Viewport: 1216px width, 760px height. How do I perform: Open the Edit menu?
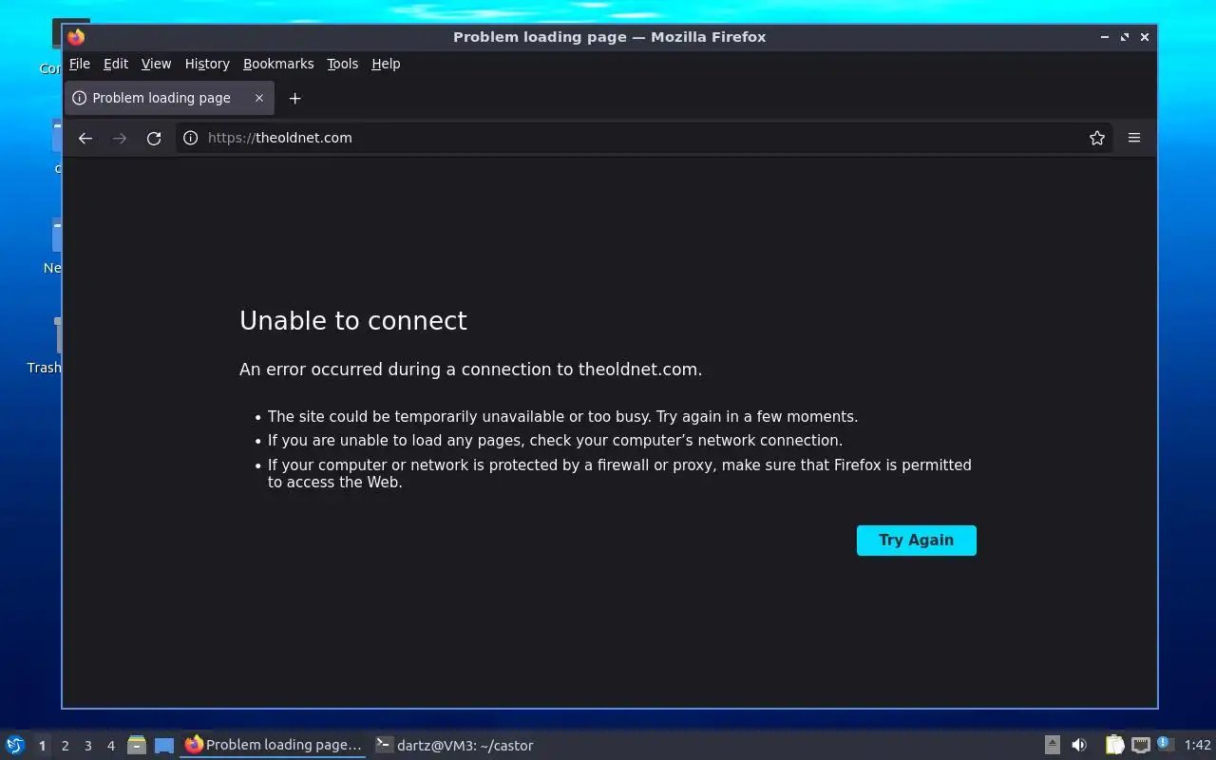(x=116, y=64)
